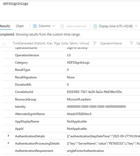Select the fetadc03$@feta.fi value
Image resolution: width=140 pixels, height=156 pixels.
[79, 114]
